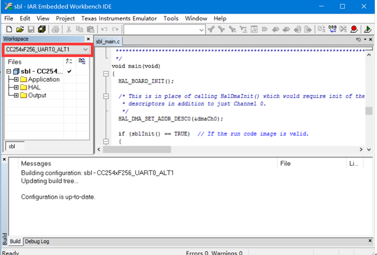Switch to the Debug Log tab
This screenshot has height=255, width=377.
click(37, 241)
